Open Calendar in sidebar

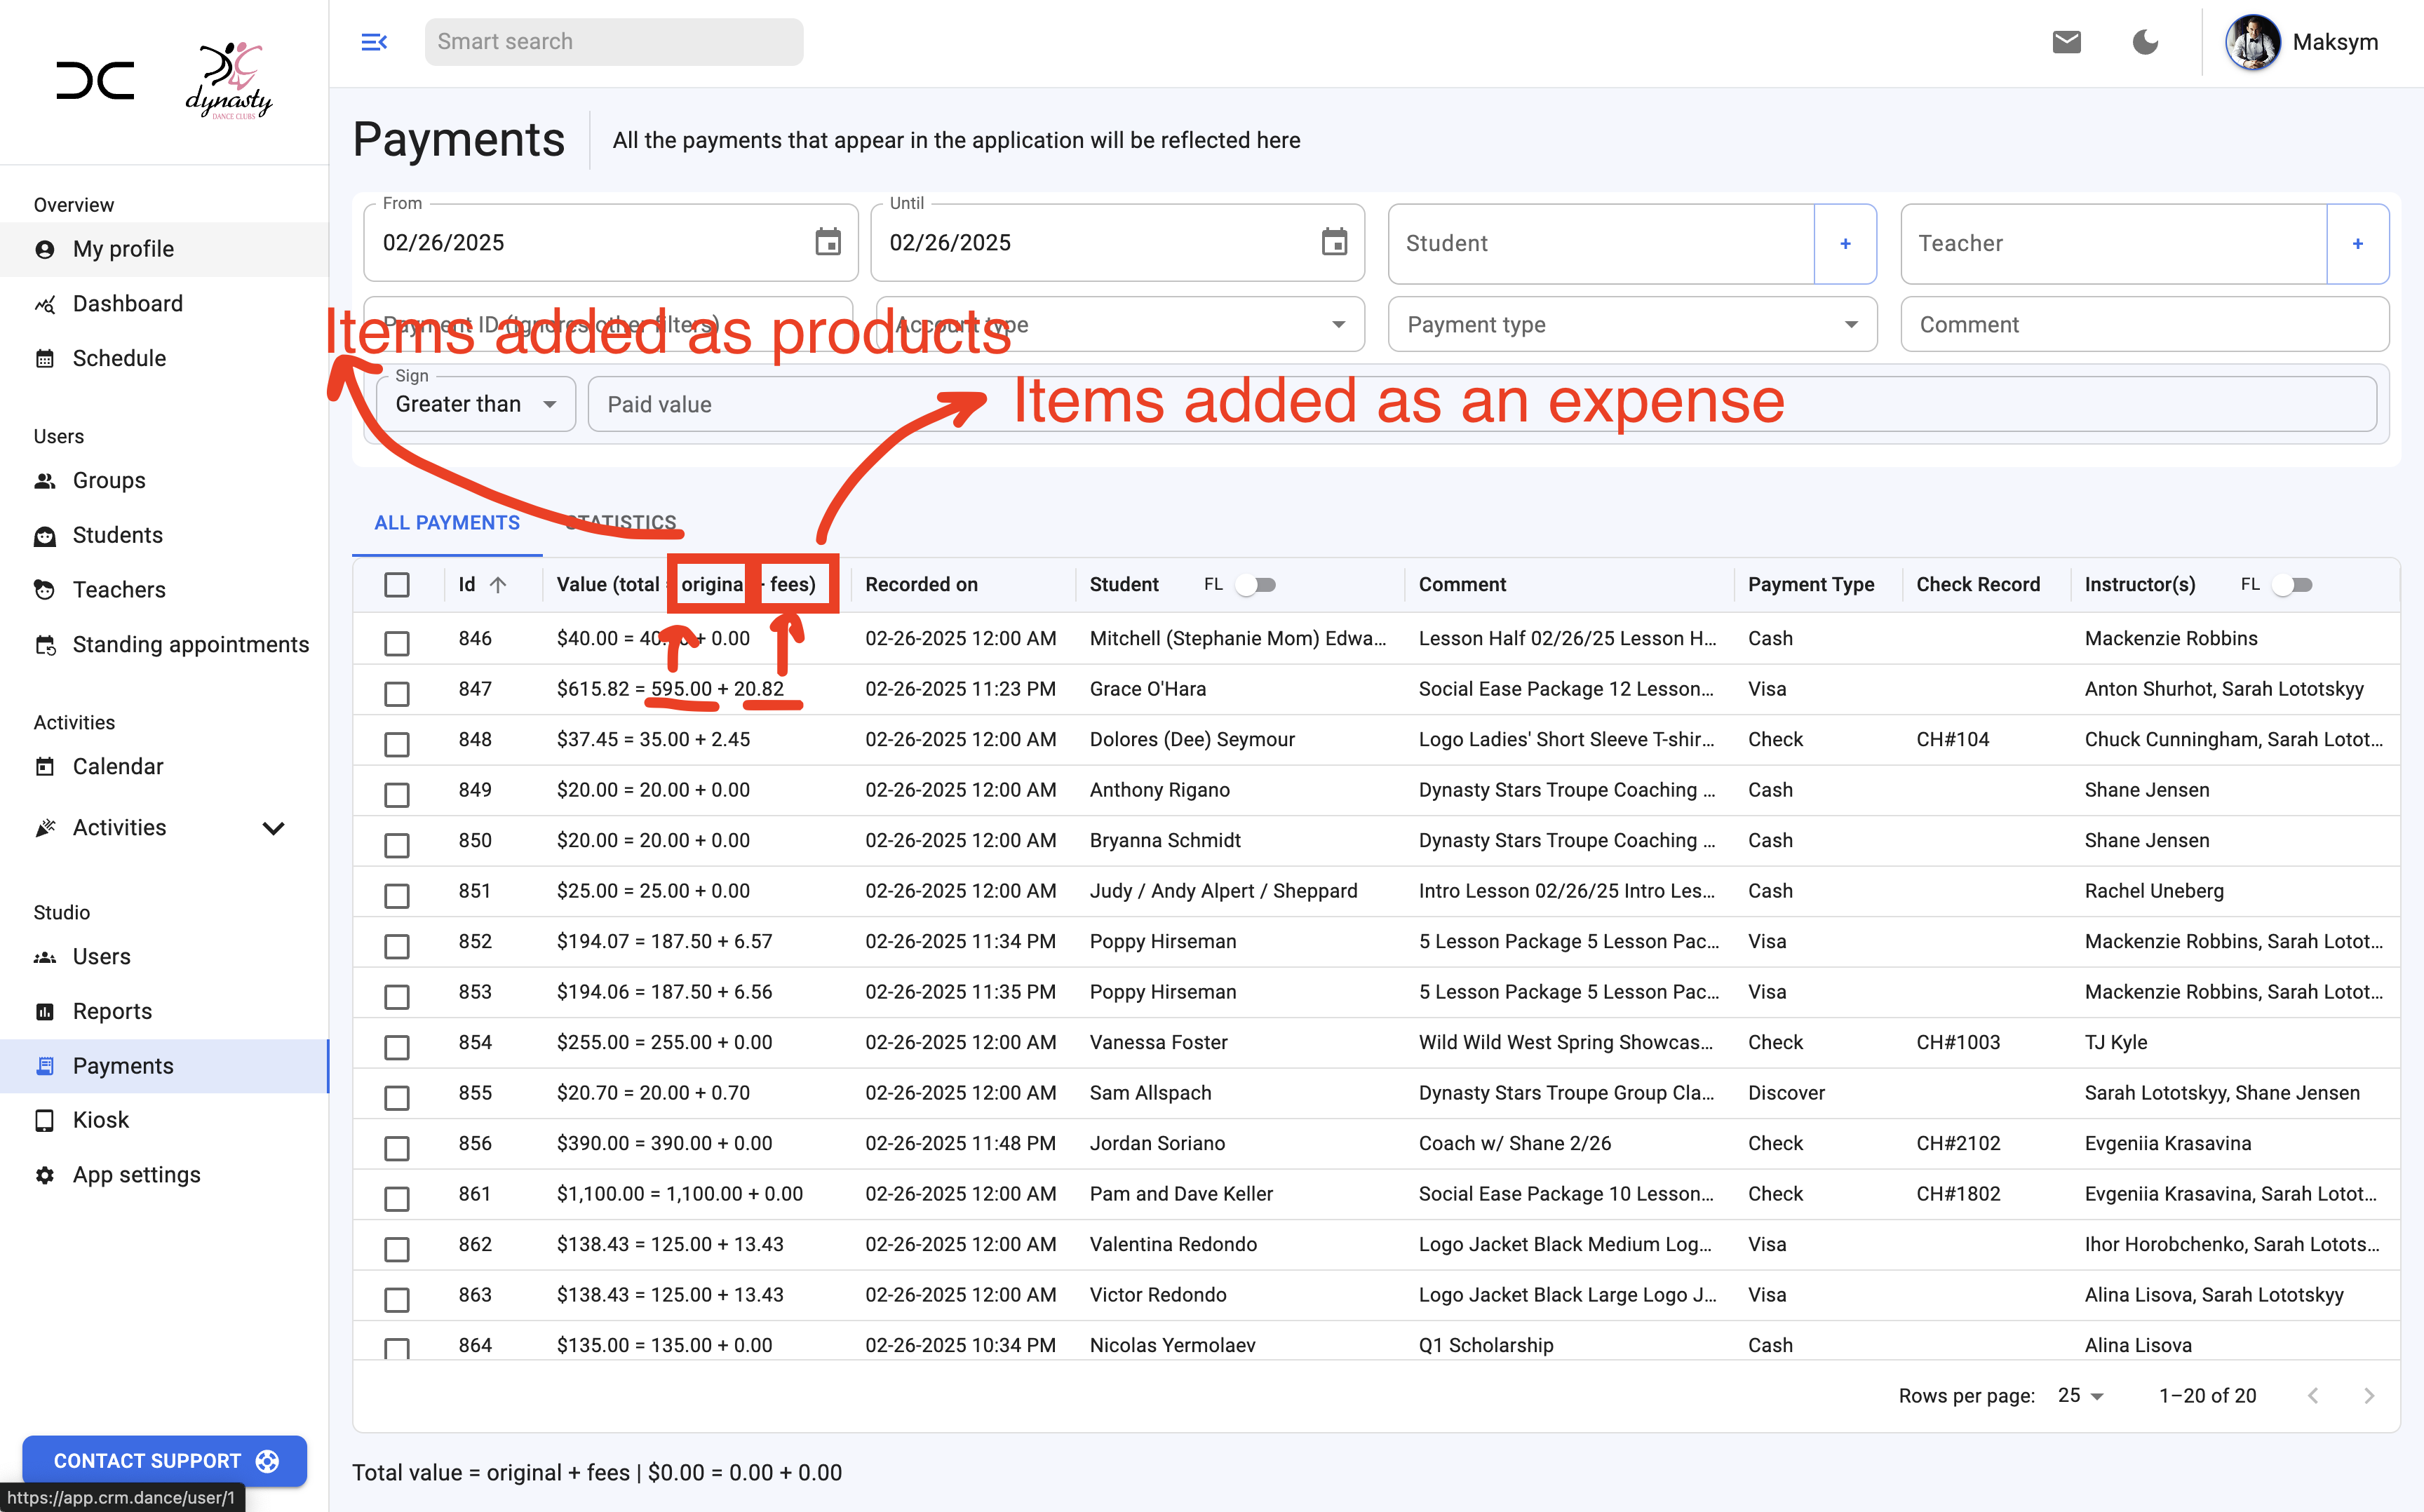164,766
